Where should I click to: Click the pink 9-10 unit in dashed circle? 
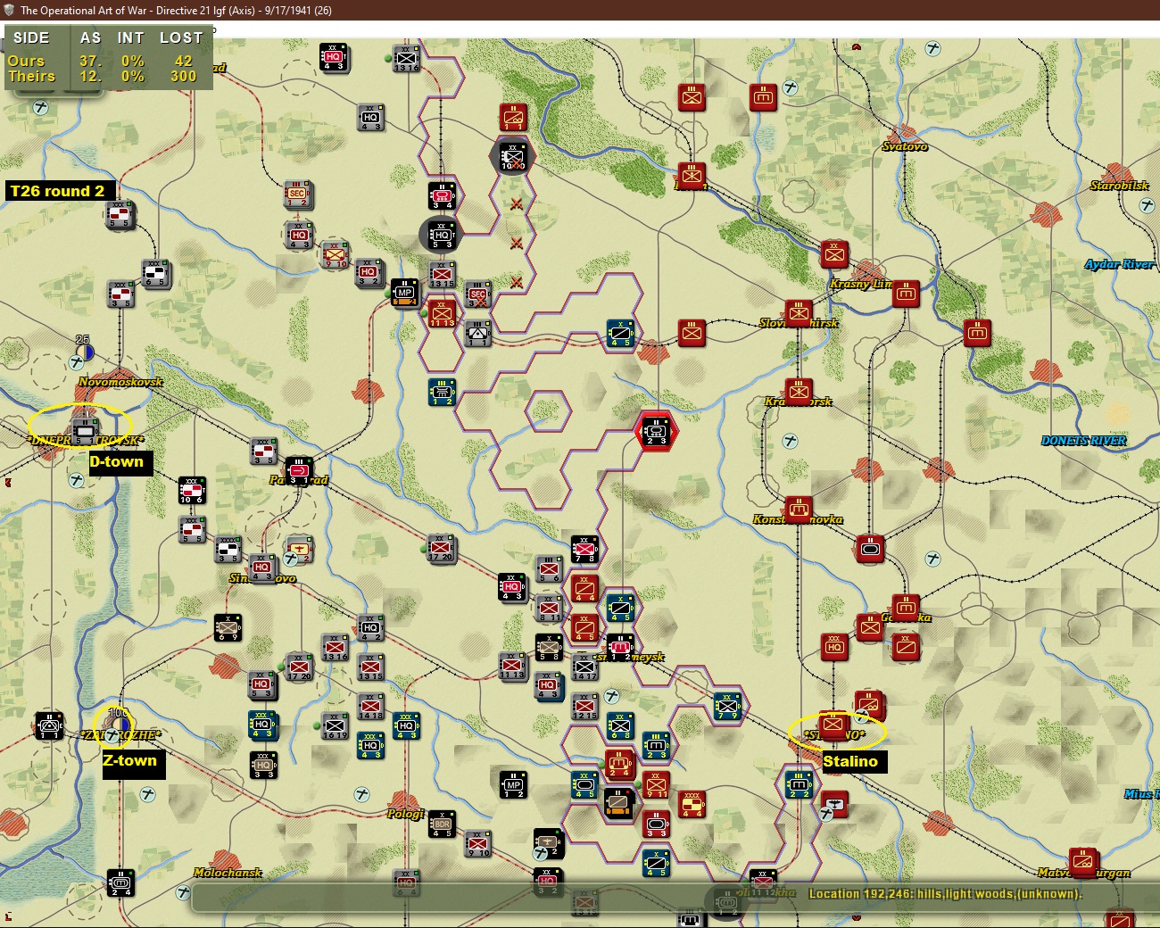tap(335, 255)
